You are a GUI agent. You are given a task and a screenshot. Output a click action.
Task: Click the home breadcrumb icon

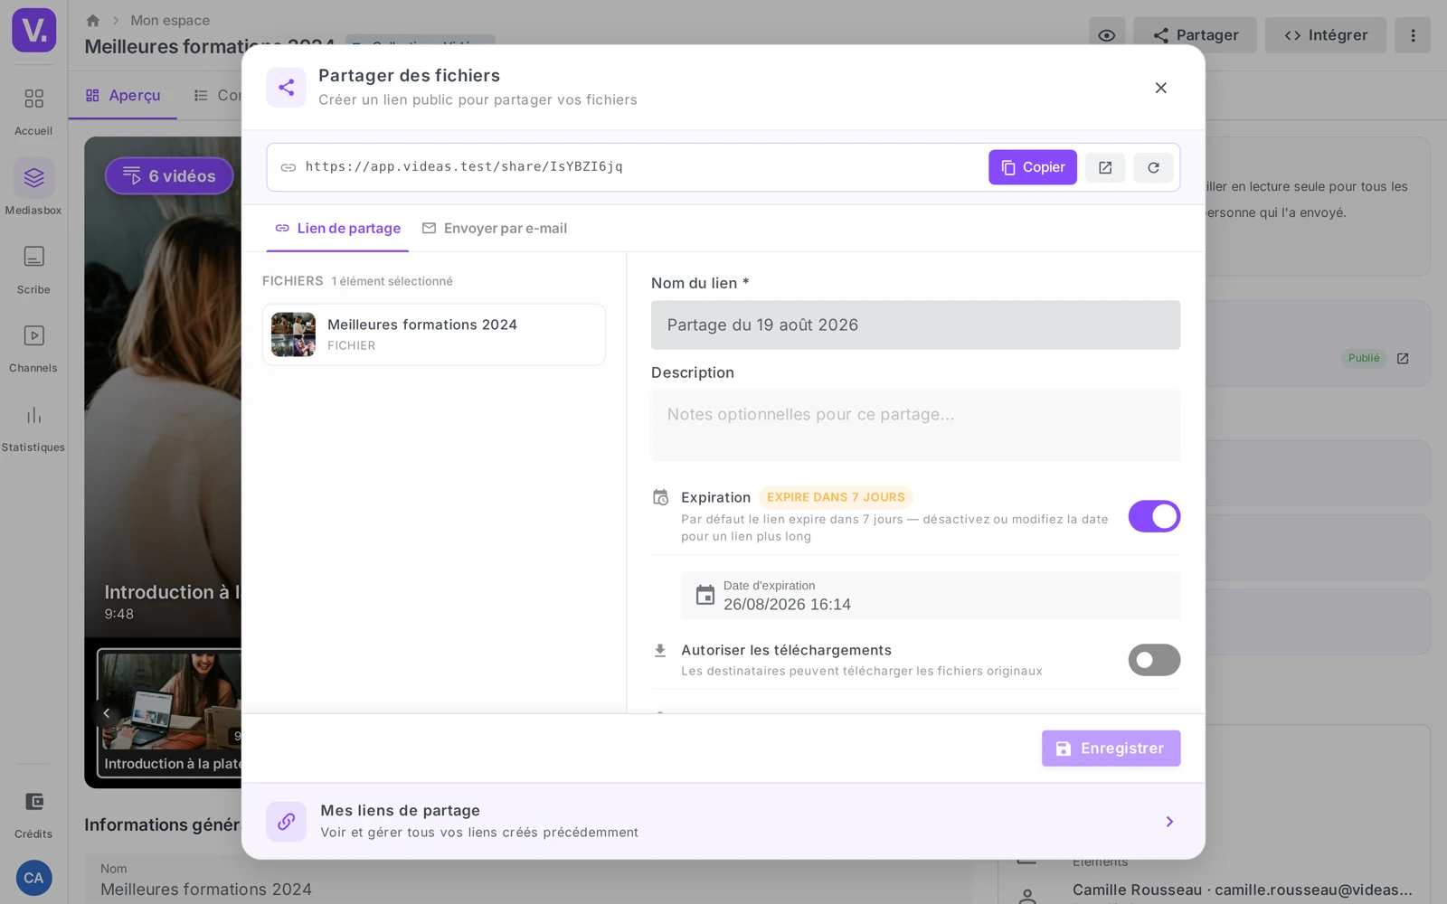[x=92, y=20]
